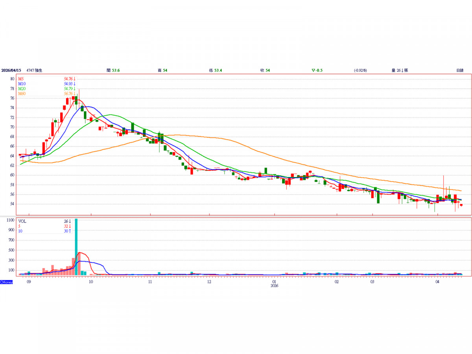Click the 12 month marker on timeline
The height and width of the screenshot is (354, 472).
click(x=209, y=282)
